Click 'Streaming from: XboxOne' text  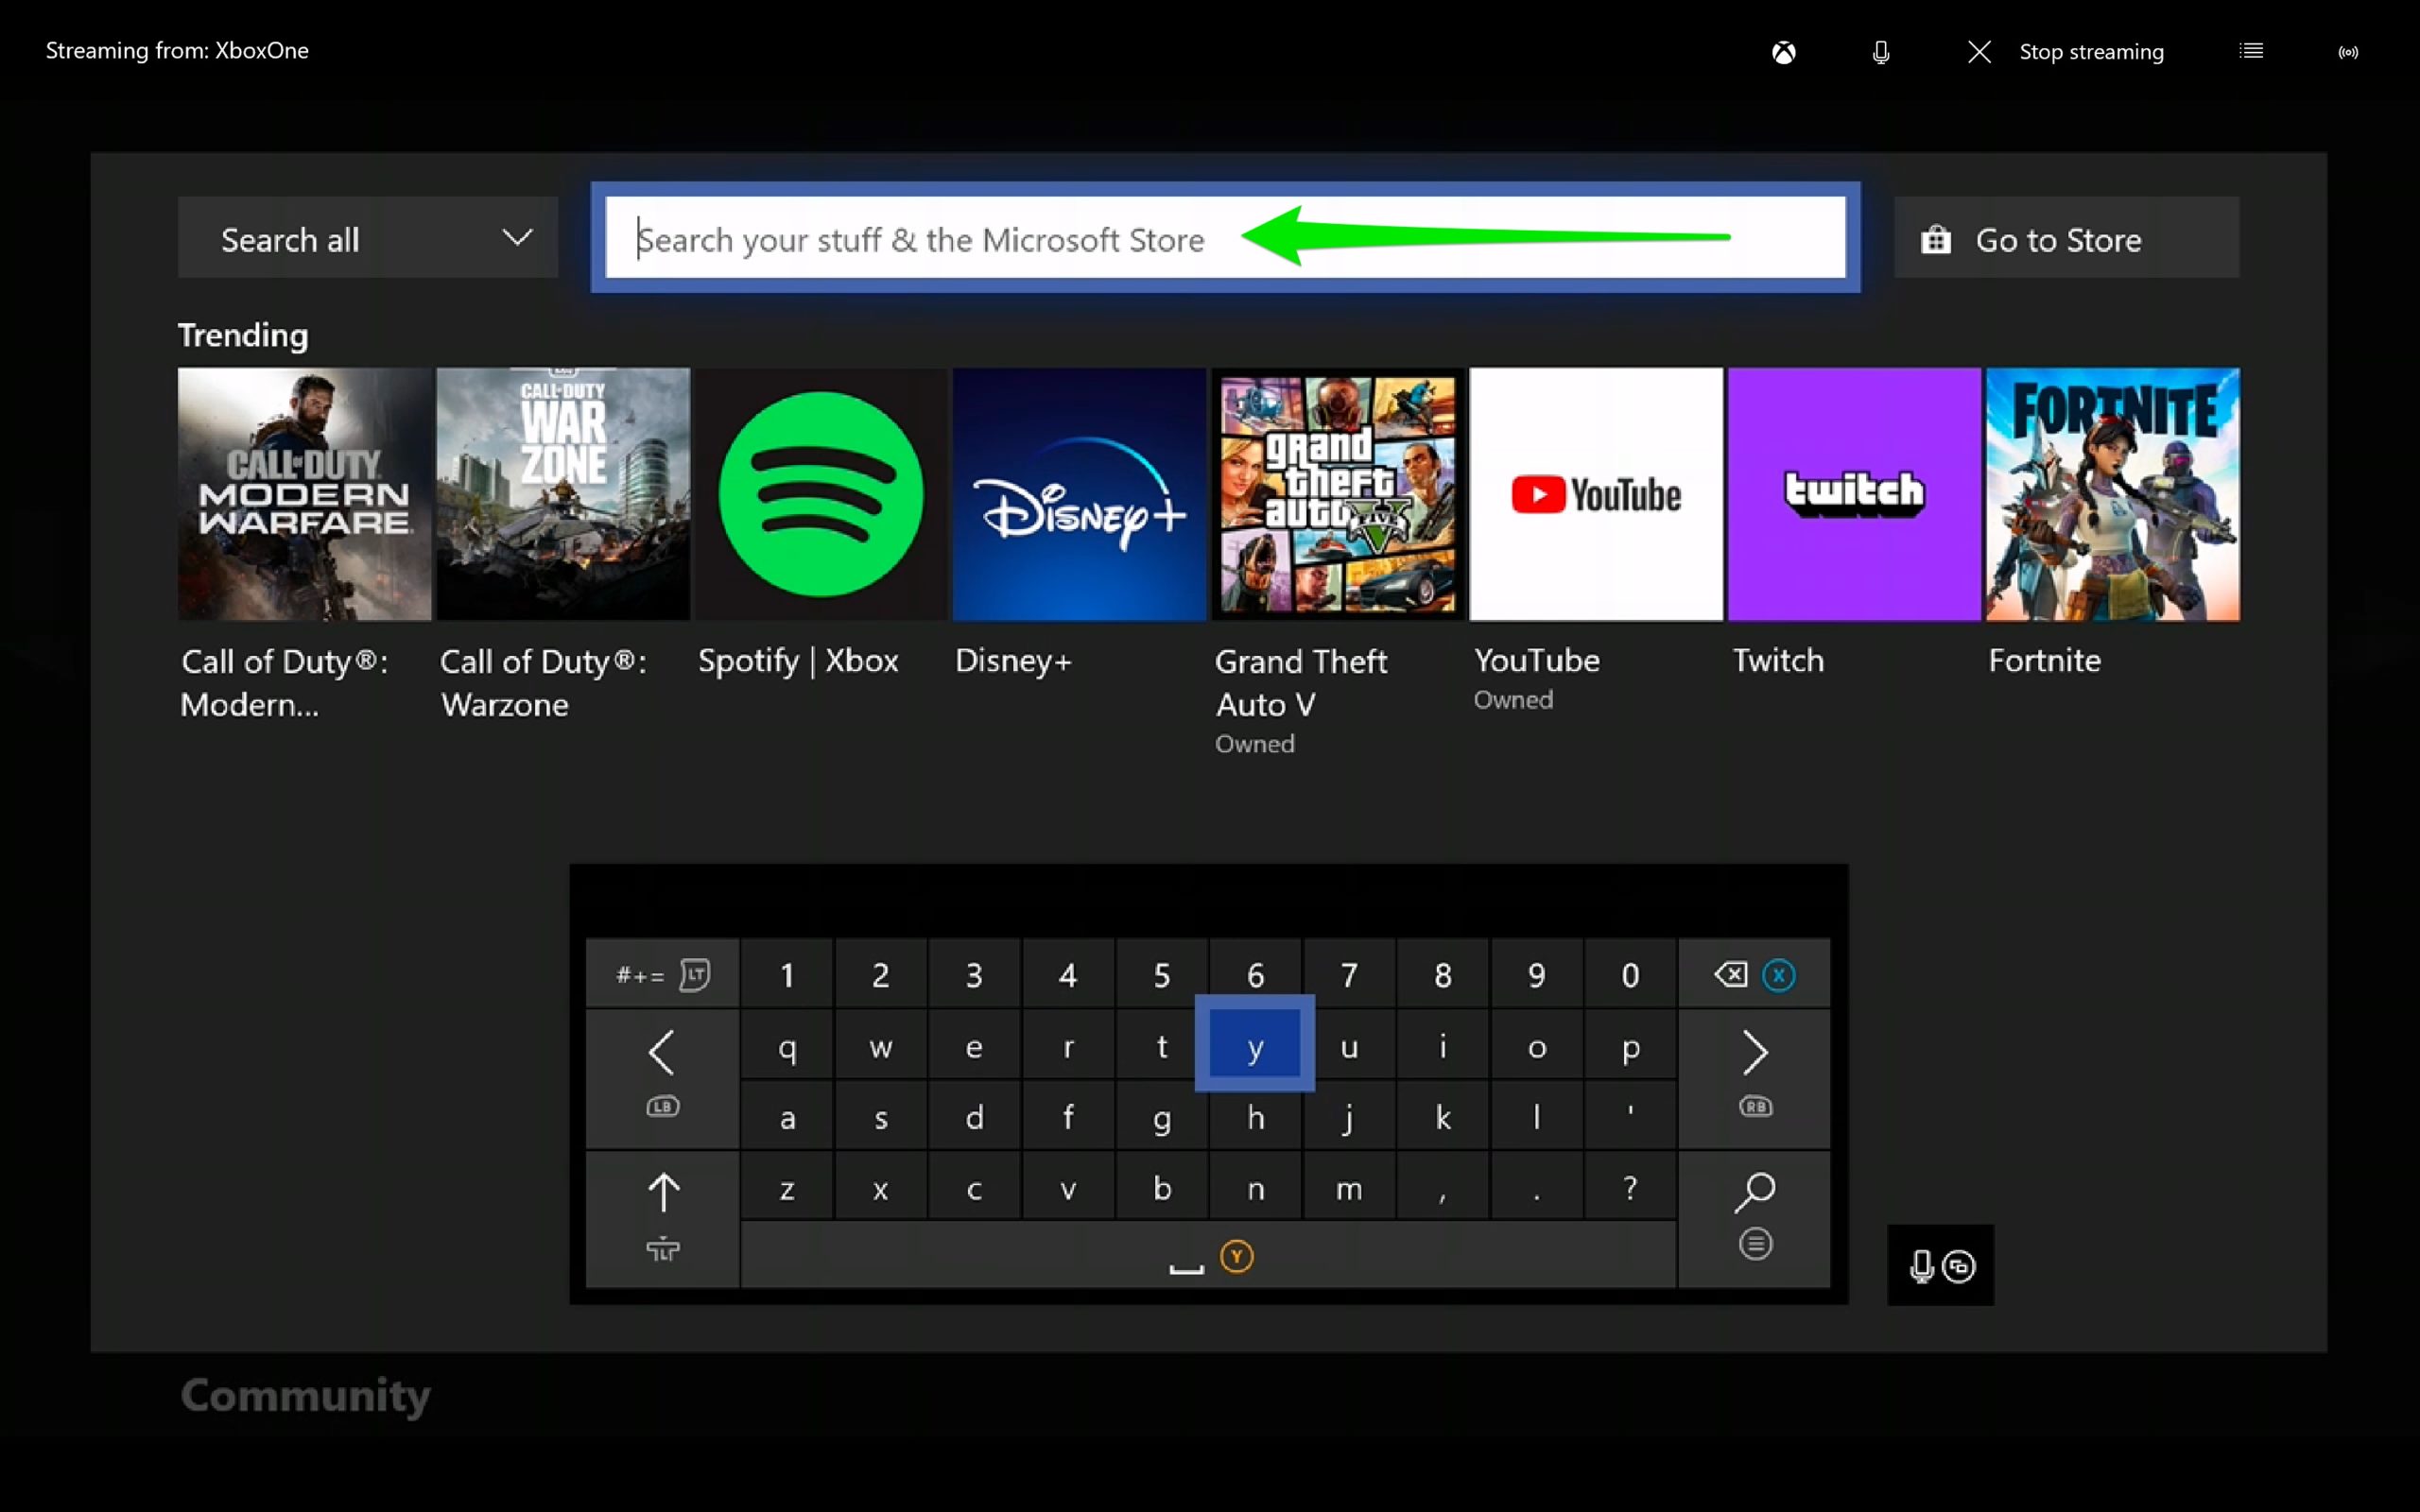pos(177,50)
